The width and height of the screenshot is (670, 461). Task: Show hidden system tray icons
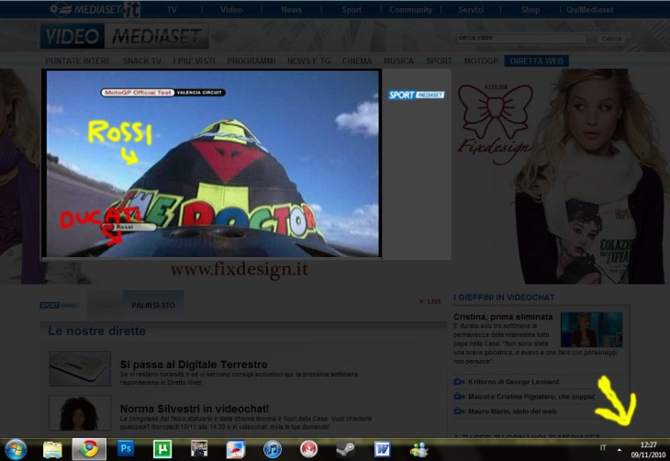tap(619, 449)
